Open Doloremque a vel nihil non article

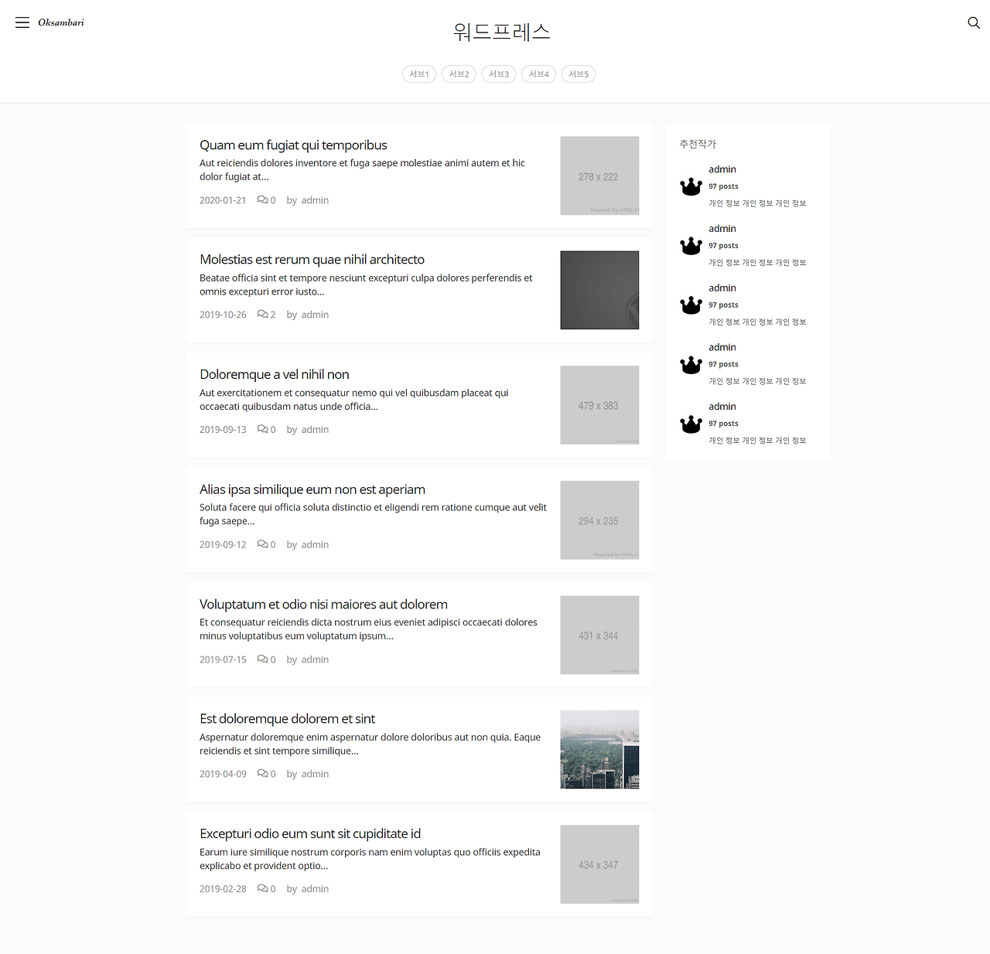coord(274,374)
